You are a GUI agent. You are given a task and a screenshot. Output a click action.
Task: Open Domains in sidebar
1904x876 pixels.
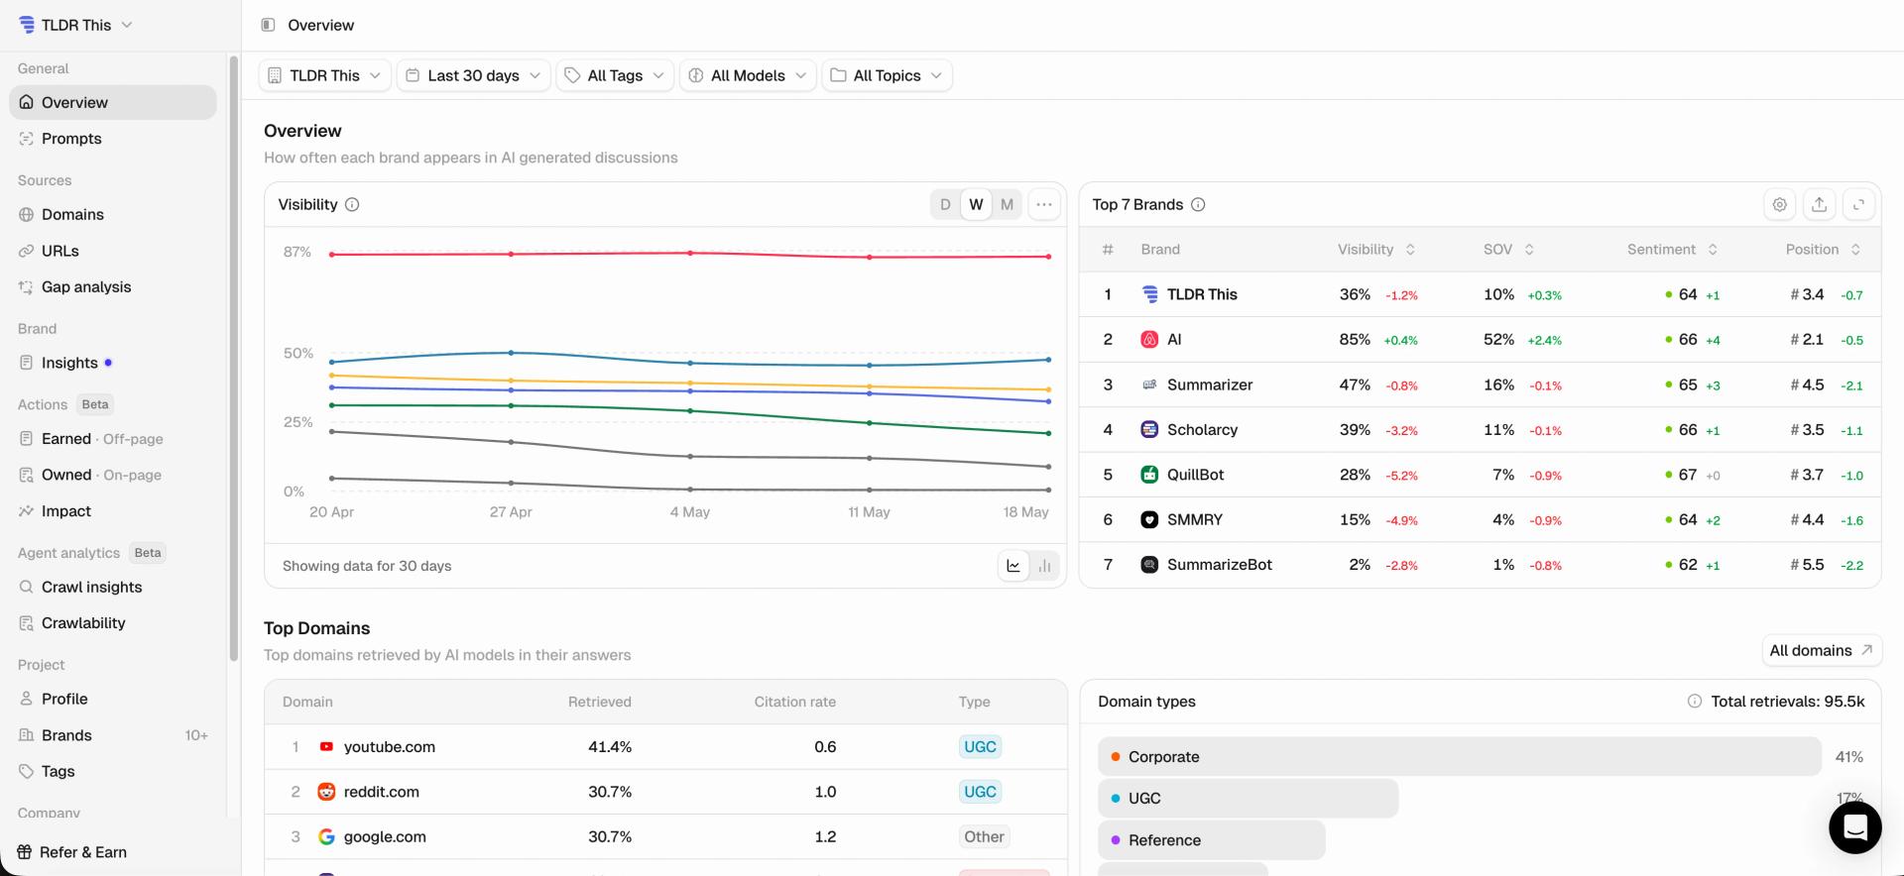point(113,214)
